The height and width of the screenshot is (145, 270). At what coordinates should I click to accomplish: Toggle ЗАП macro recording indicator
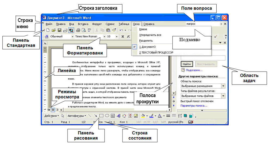pos(139,122)
